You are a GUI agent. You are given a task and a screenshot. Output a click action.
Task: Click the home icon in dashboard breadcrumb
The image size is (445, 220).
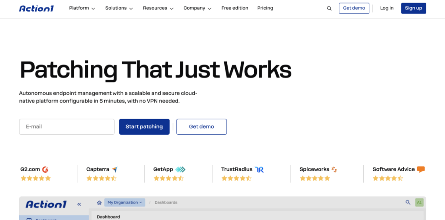click(x=100, y=203)
